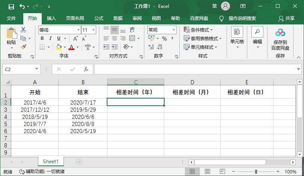
Task: Open the 编辑 editing menu
Action: pyautogui.click(x=257, y=38)
